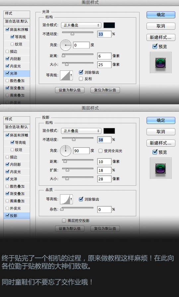Viewport: 179px width, 297px height.
Task: Toggle 预览 checkbox in the 投影 dialog
Action: (x=155, y=152)
